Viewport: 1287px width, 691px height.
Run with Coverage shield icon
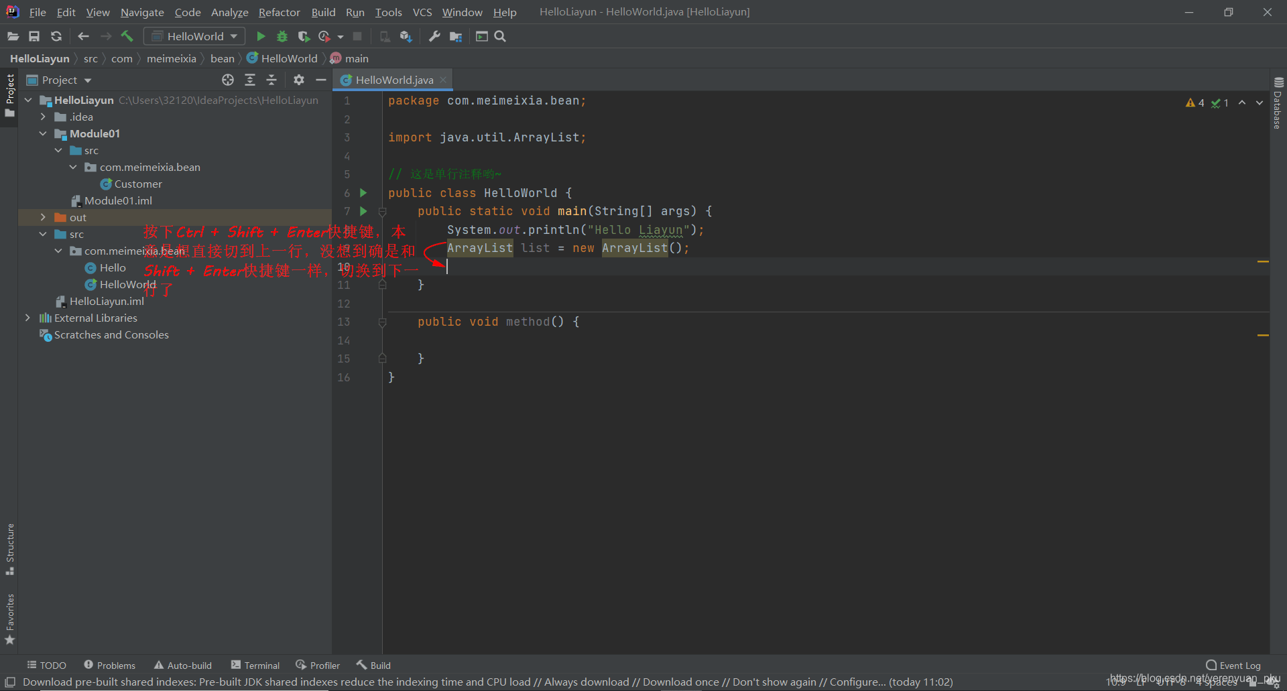tap(304, 36)
